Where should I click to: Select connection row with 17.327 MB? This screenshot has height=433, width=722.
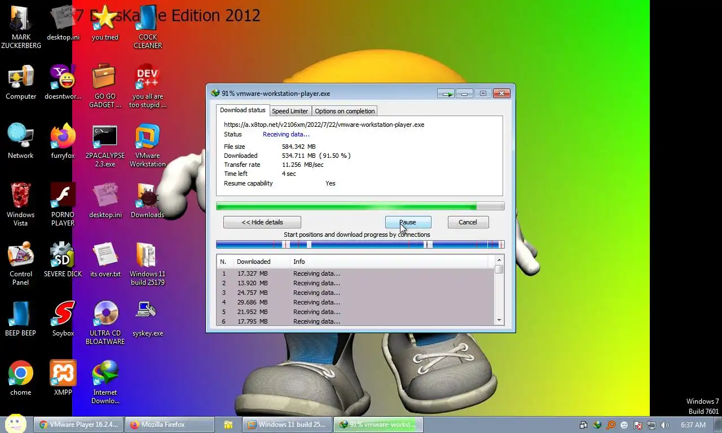(x=355, y=273)
